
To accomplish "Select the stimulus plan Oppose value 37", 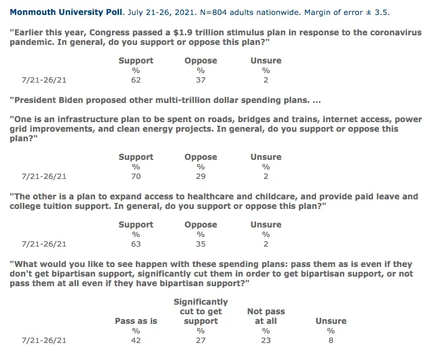I will tap(201, 80).
